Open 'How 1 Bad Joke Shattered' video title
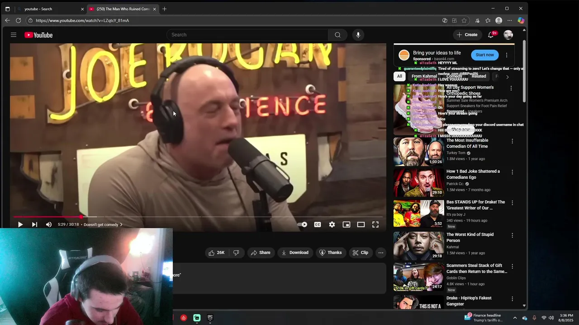Screen dimensions: 579x325 click(x=473, y=174)
